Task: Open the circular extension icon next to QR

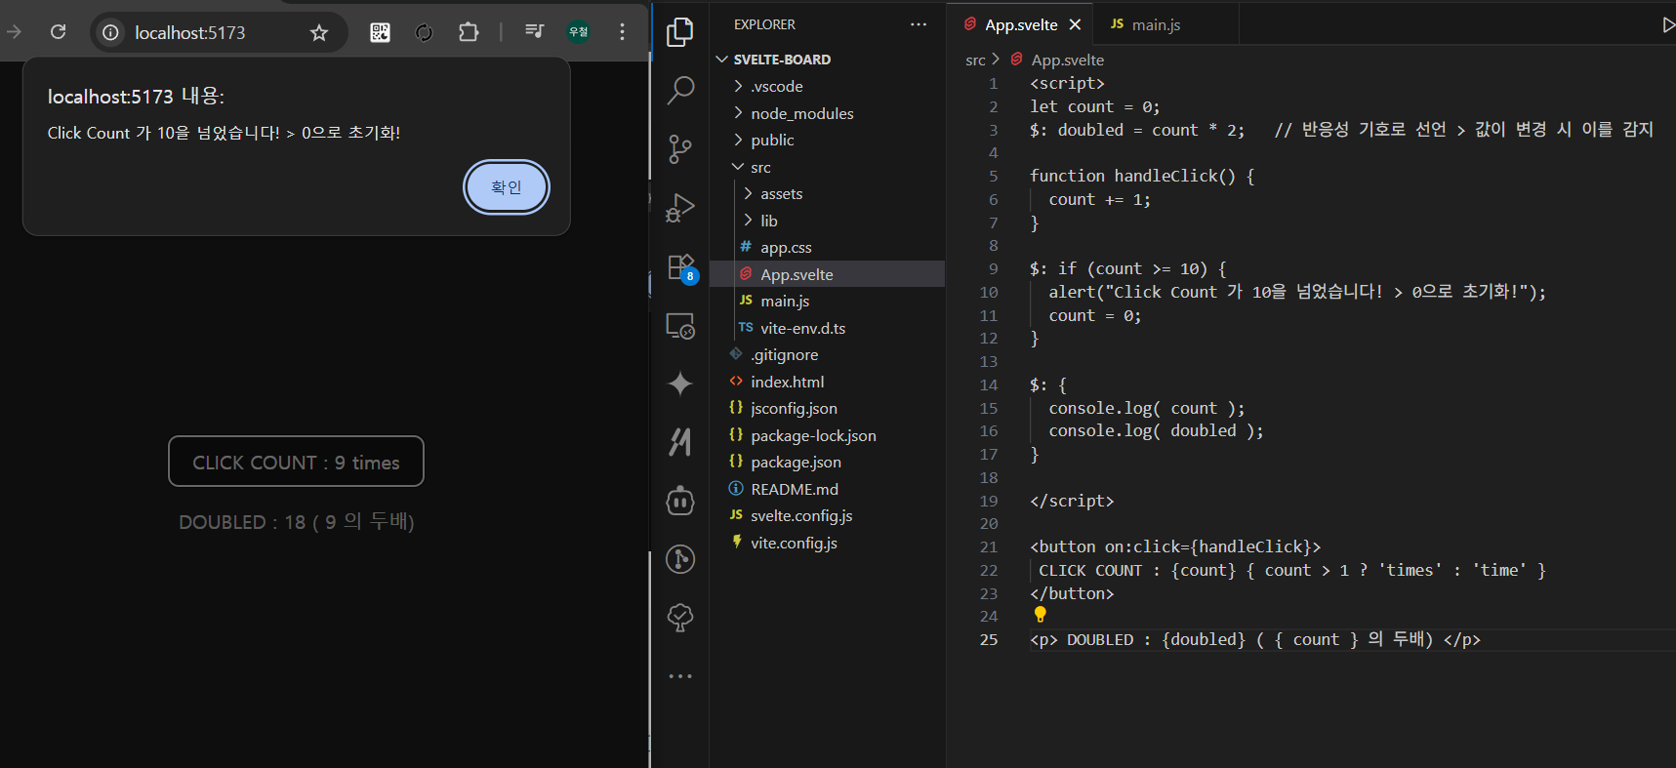Action: pos(424,32)
